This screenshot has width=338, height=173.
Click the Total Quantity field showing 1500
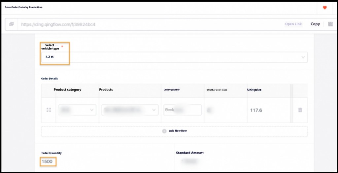pos(48,161)
